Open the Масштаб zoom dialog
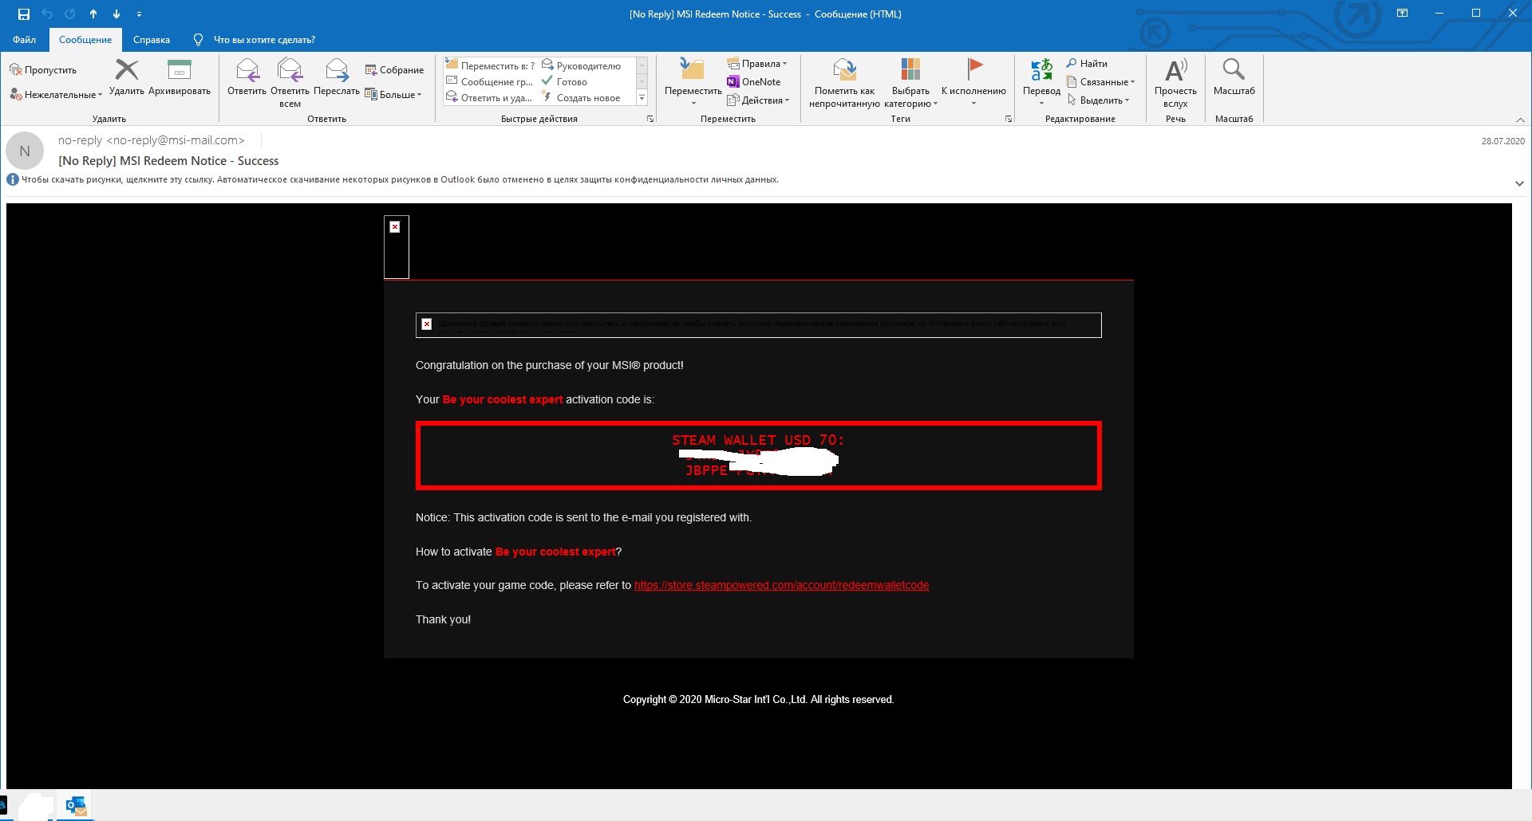The height and width of the screenshot is (821, 1532). [1234, 77]
